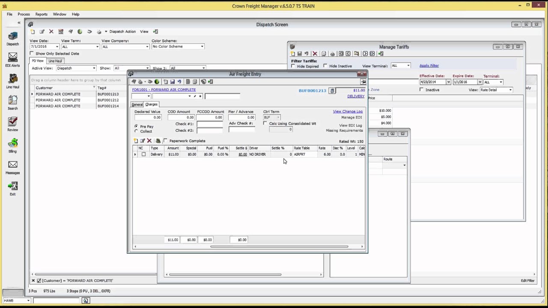The width and height of the screenshot is (548, 308).
Task: Add new charge line icon above charges grid
Action: (136, 141)
